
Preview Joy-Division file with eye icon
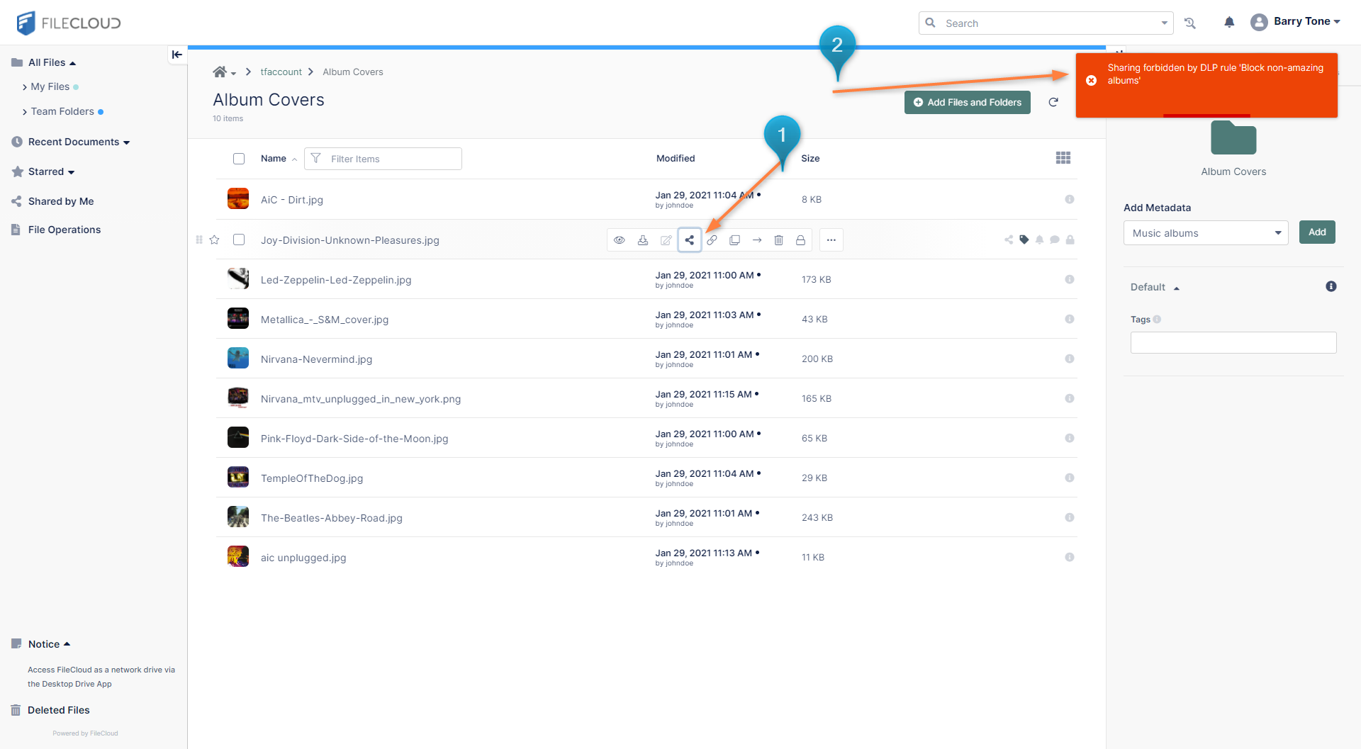pyautogui.click(x=620, y=240)
